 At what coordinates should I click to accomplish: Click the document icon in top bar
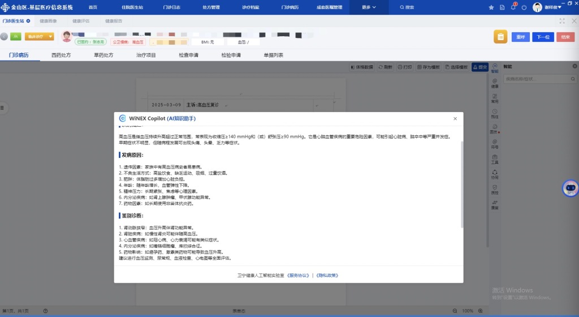click(x=502, y=7)
